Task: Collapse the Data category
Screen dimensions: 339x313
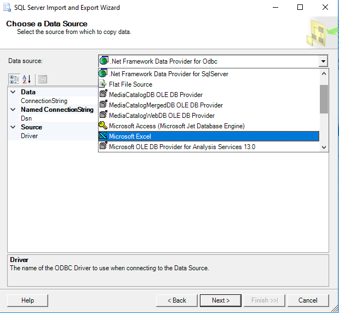Action: coord(13,92)
